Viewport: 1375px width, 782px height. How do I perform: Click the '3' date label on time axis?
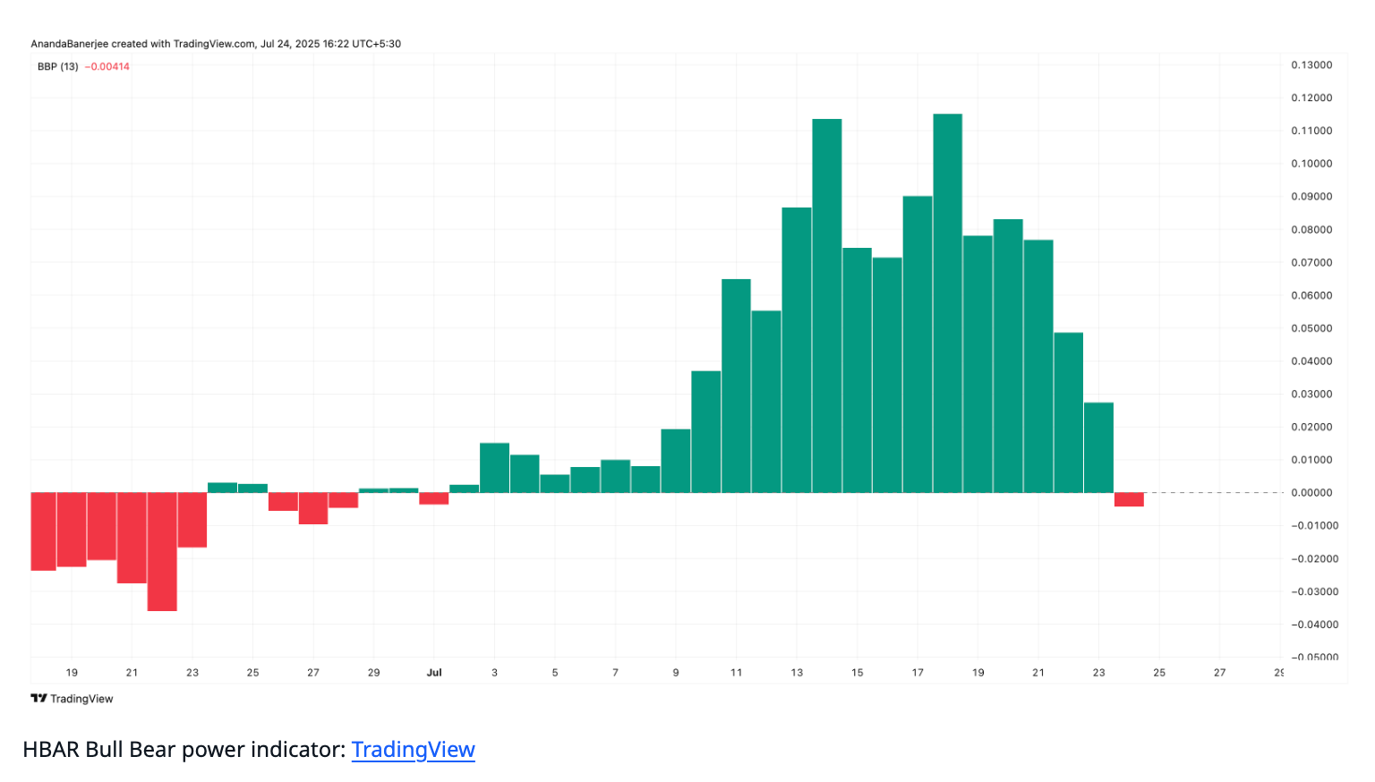[x=494, y=673]
